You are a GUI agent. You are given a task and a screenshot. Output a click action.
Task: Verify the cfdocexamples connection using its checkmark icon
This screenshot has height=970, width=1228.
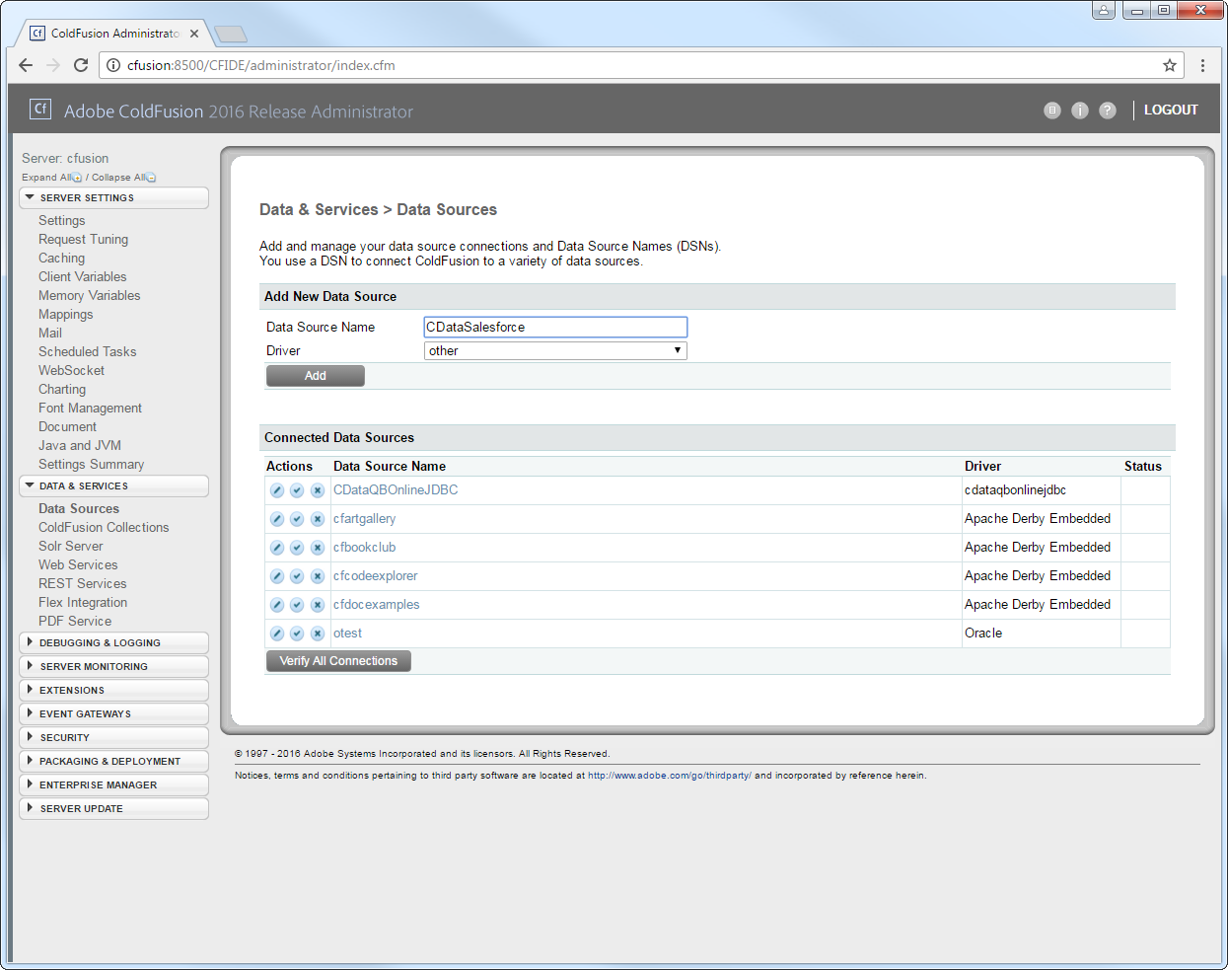[297, 605]
